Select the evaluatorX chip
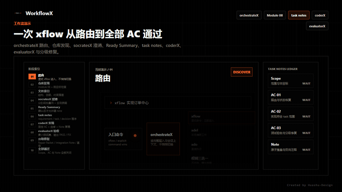The height and width of the screenshot is (192, 342). pos(317,26)
